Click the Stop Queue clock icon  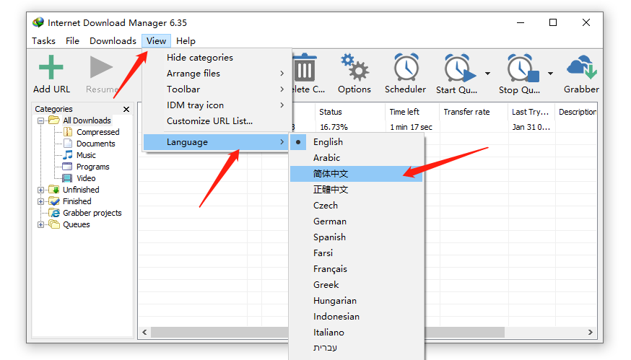tap(523, 68)
